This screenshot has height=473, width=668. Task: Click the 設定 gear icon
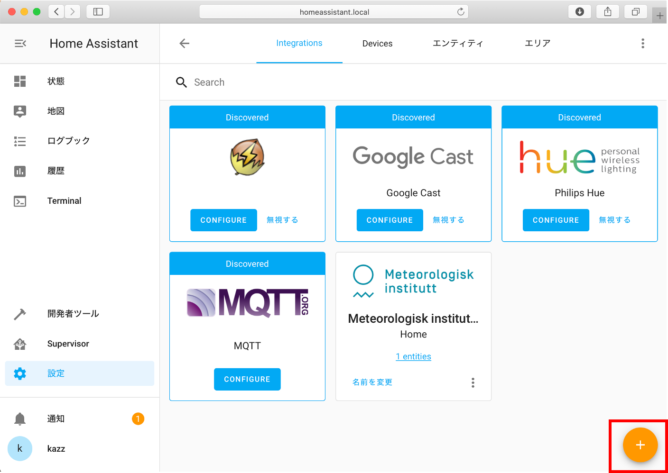point(20,374)
